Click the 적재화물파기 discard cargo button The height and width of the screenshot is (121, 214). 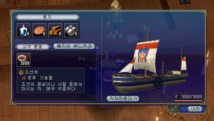coord(123,99)
